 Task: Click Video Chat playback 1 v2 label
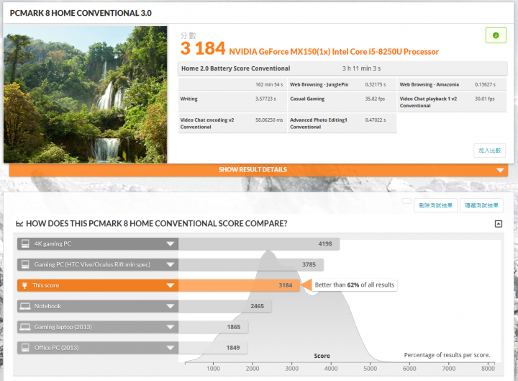pos(428,102)
